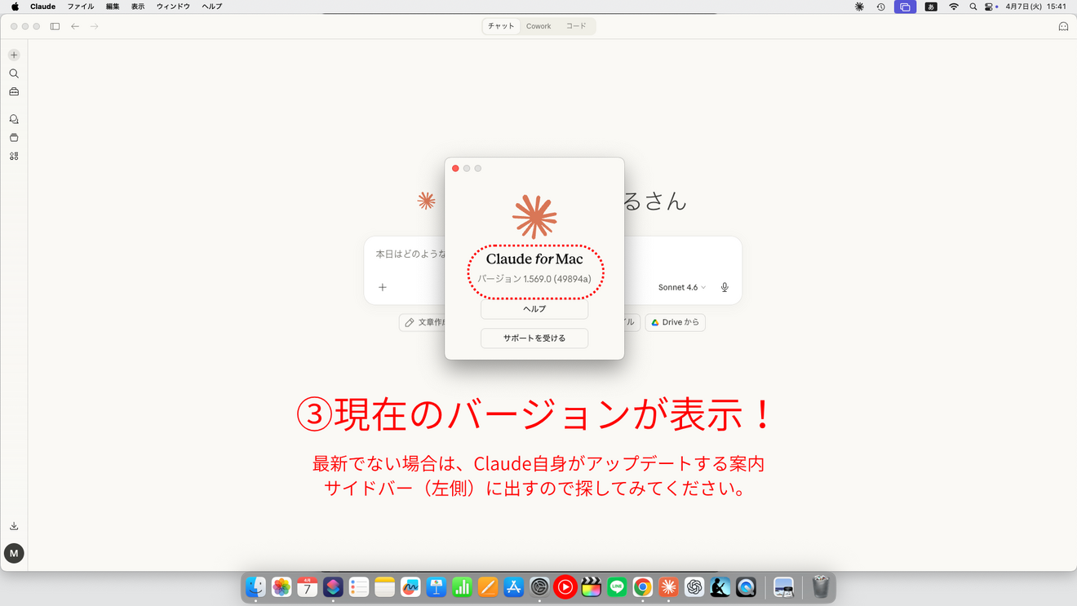Image resolution: width=1077 pixels, height=606 pixels.
Task: Open the Sonnet 4.6 model selector
Action: point(682,287)
